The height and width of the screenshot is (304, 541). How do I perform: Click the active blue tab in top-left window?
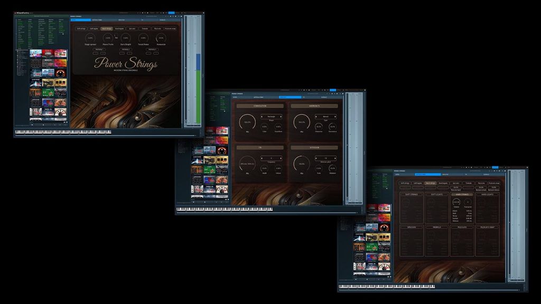click(x=81, y=20)
